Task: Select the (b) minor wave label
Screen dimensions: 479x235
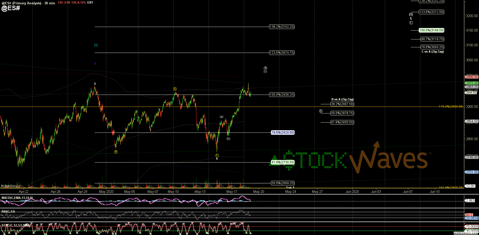Action: (228, 139)
